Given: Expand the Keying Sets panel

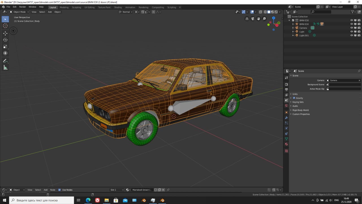Looking at the screenshot, I should click(298, 102).
